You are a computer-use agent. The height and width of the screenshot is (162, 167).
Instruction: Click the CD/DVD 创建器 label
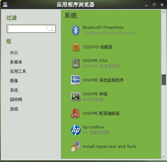(x=97, y=47)
